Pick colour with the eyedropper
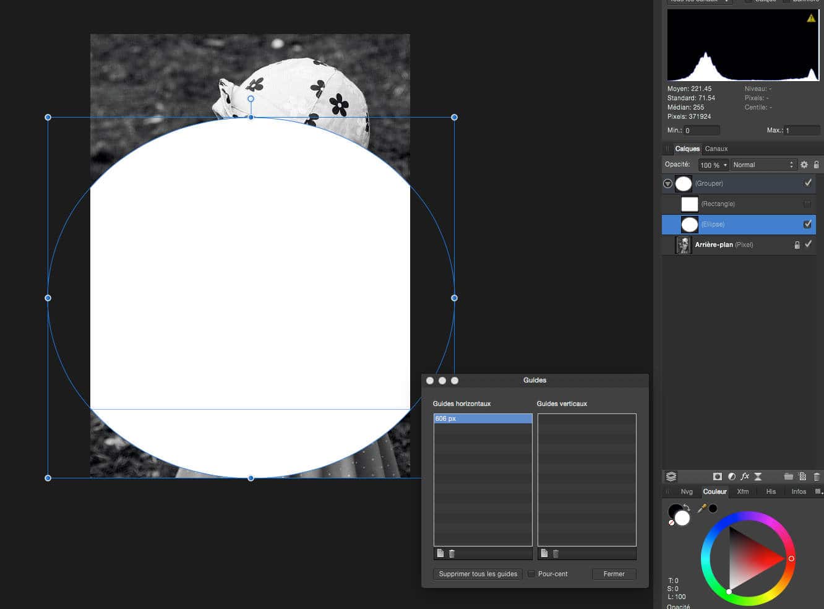The image size is (824, 609). pyautogui.click(x=702, y=508)
